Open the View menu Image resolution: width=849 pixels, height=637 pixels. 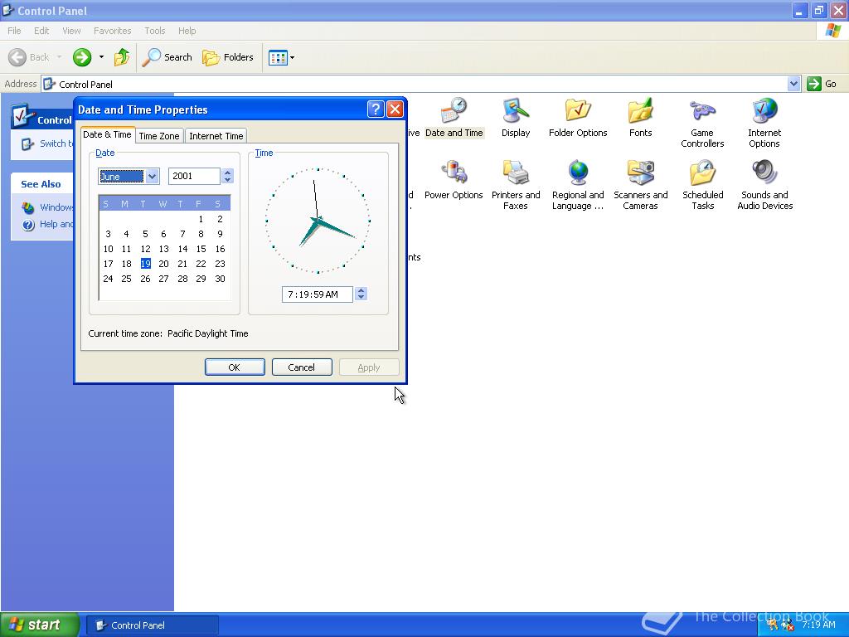(71, 31)
